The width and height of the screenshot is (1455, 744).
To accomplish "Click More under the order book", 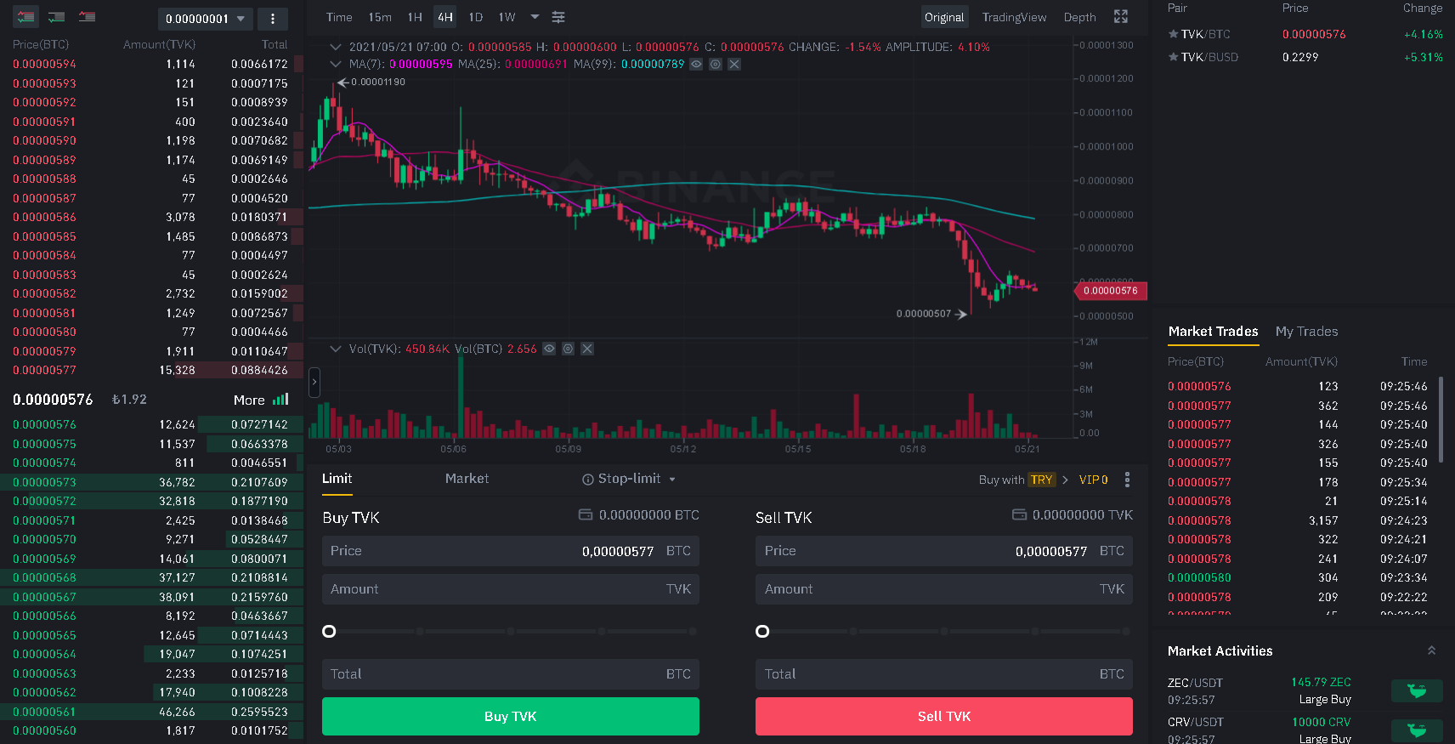I will 249,400.
